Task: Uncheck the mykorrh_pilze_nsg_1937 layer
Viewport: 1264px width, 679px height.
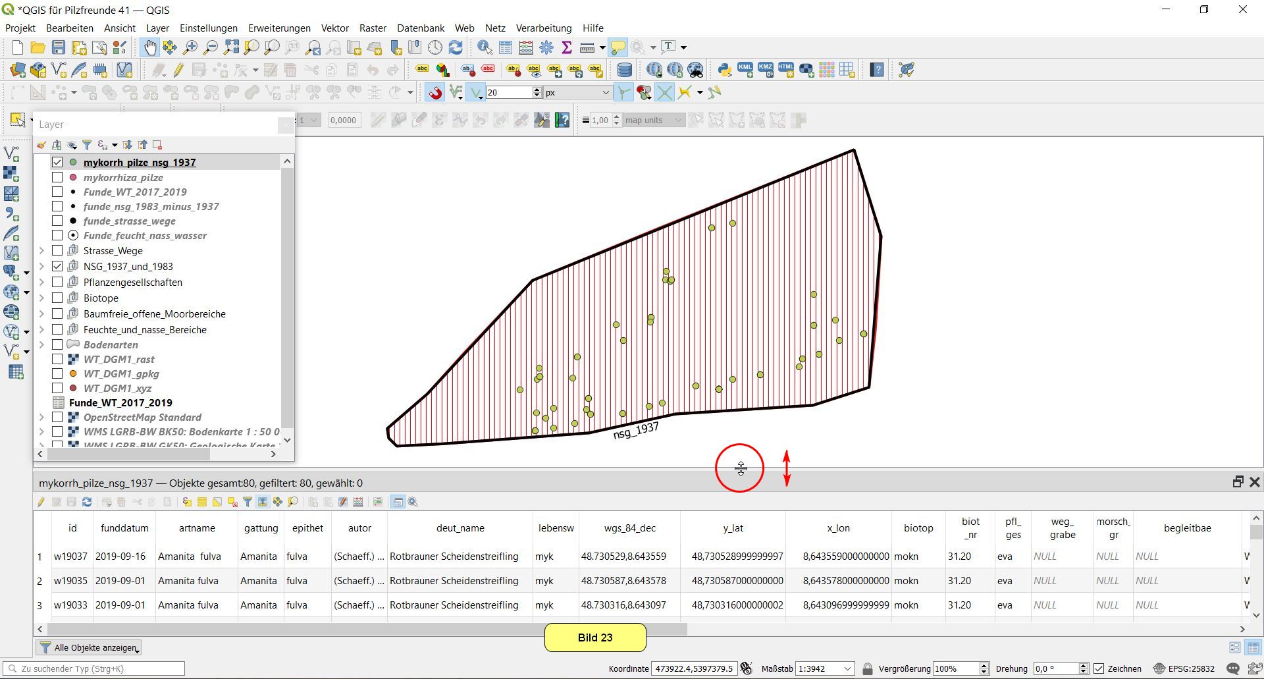Action: click(57, 162)
